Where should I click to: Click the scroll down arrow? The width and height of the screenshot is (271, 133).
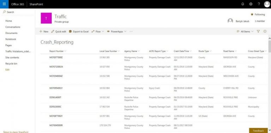[270, 130]
